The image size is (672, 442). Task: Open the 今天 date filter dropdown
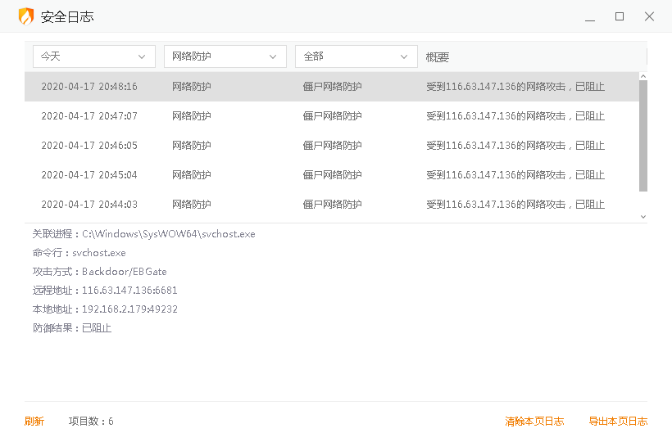(93, 56)
